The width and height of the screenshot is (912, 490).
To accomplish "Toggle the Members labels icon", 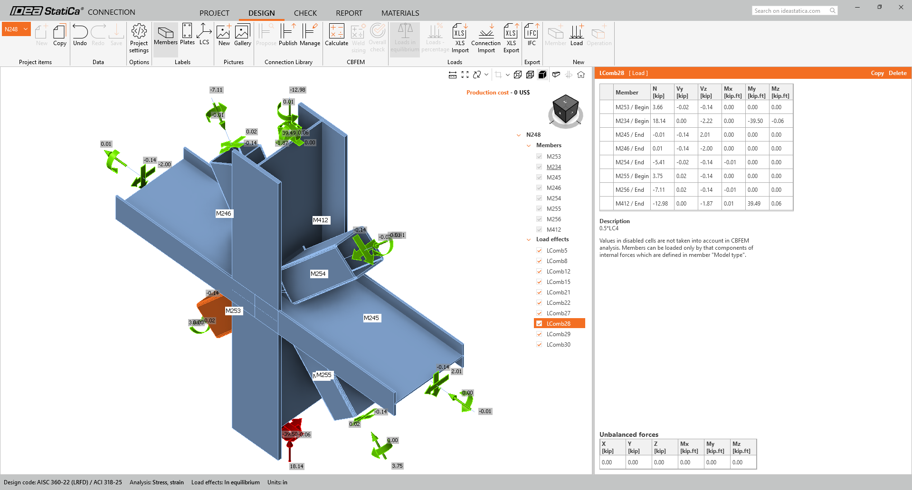I will click(x=165, y=31).
